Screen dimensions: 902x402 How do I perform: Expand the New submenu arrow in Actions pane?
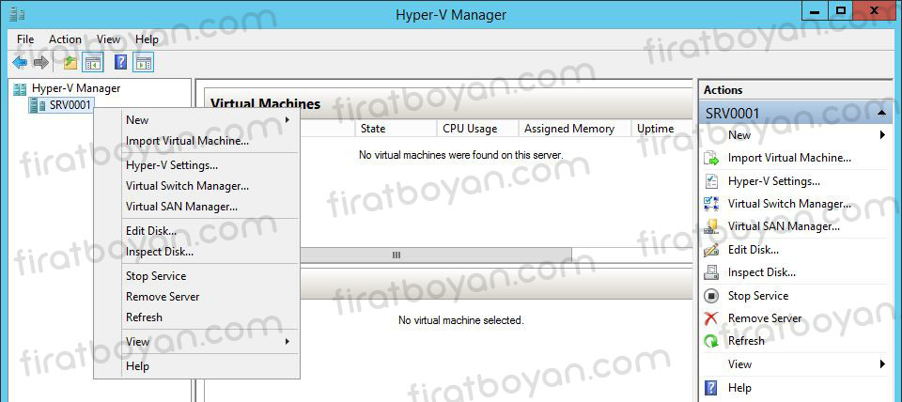[882, 135]
